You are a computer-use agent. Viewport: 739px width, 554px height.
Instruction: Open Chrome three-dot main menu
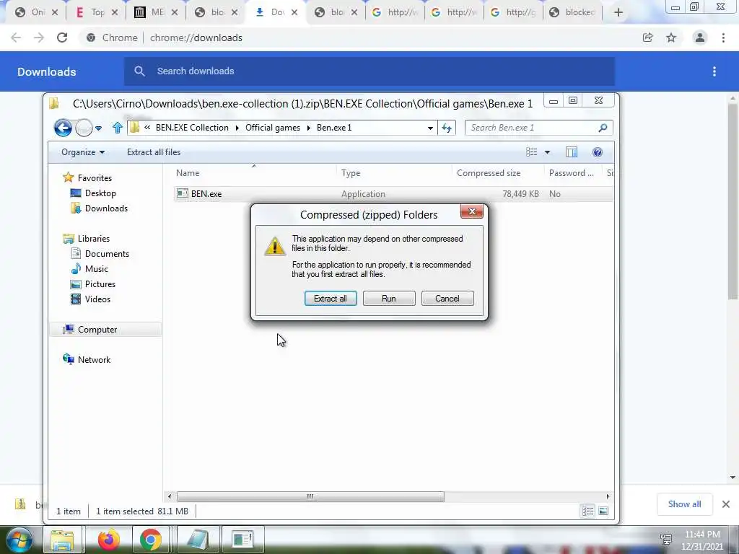[x=723, y=38]
